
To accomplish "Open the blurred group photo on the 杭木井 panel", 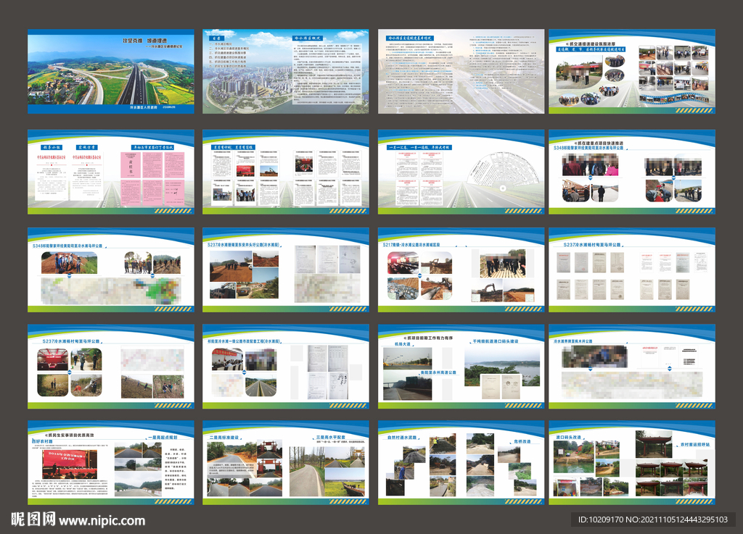I will pyautogui.click(x=594, y=356).
